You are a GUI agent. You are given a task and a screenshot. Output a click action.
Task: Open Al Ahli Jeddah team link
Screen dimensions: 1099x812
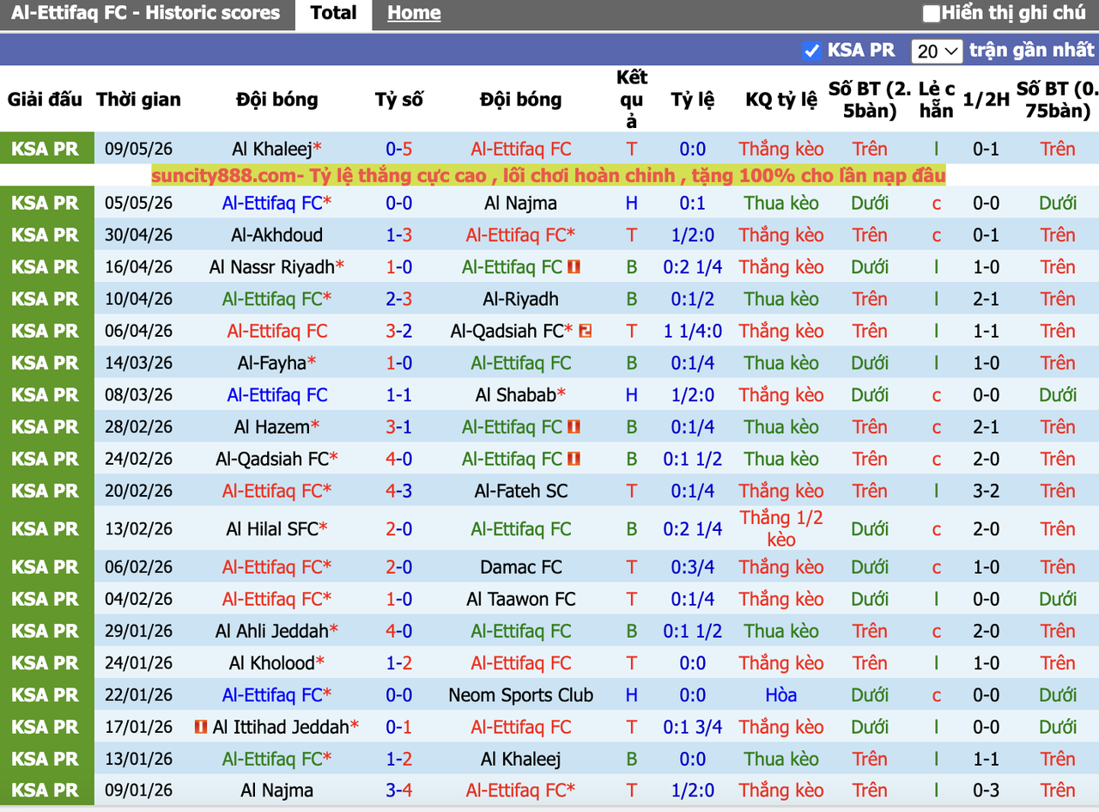(x=272, y=632)
